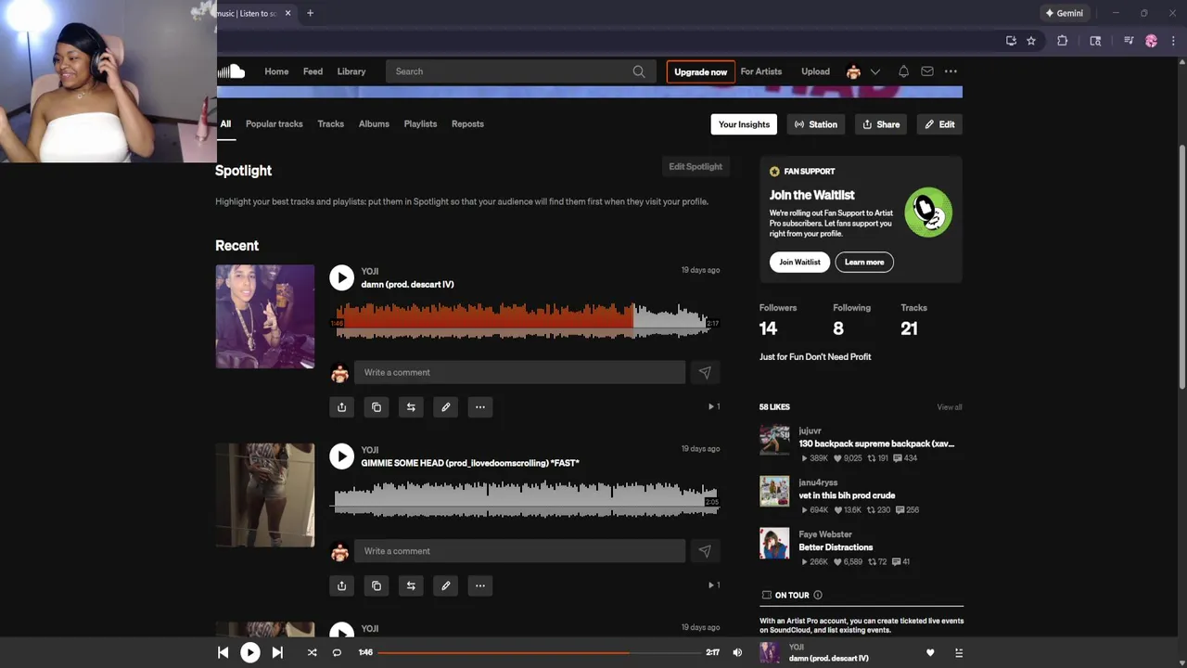Open Library in navigation

pyautogui.click(x=351, y=71)
